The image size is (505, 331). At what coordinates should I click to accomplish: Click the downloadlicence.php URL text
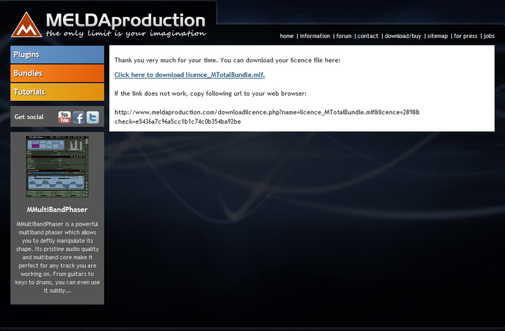[x=267, y=117]
